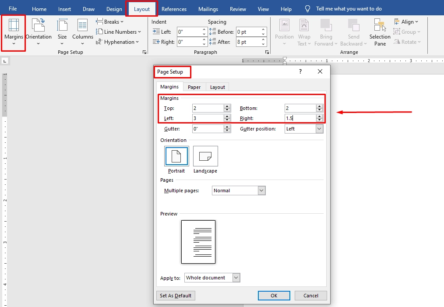Click the Page Setup dialog launcher arrow
Screen dimensions: 444x307
click(144, 52)
